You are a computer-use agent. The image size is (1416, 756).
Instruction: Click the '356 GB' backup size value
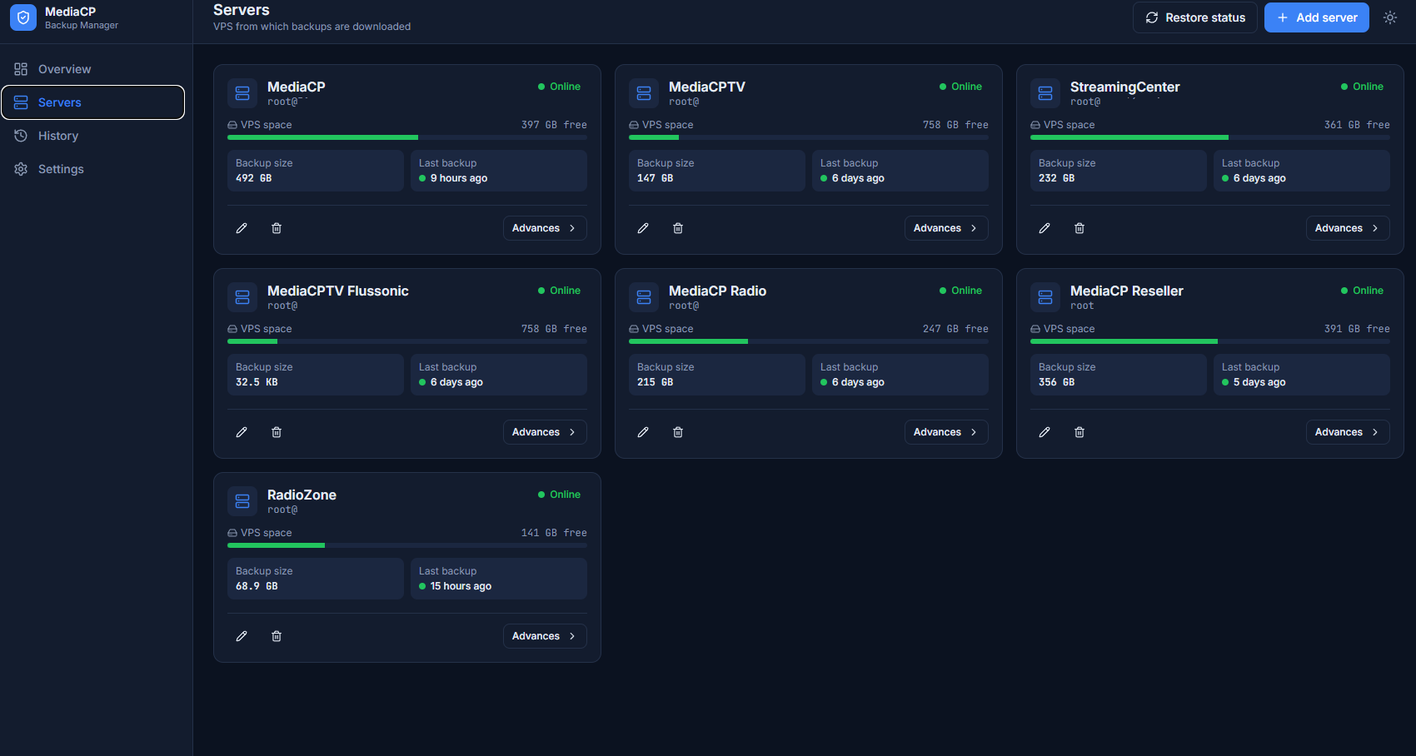coord(1057,382)
